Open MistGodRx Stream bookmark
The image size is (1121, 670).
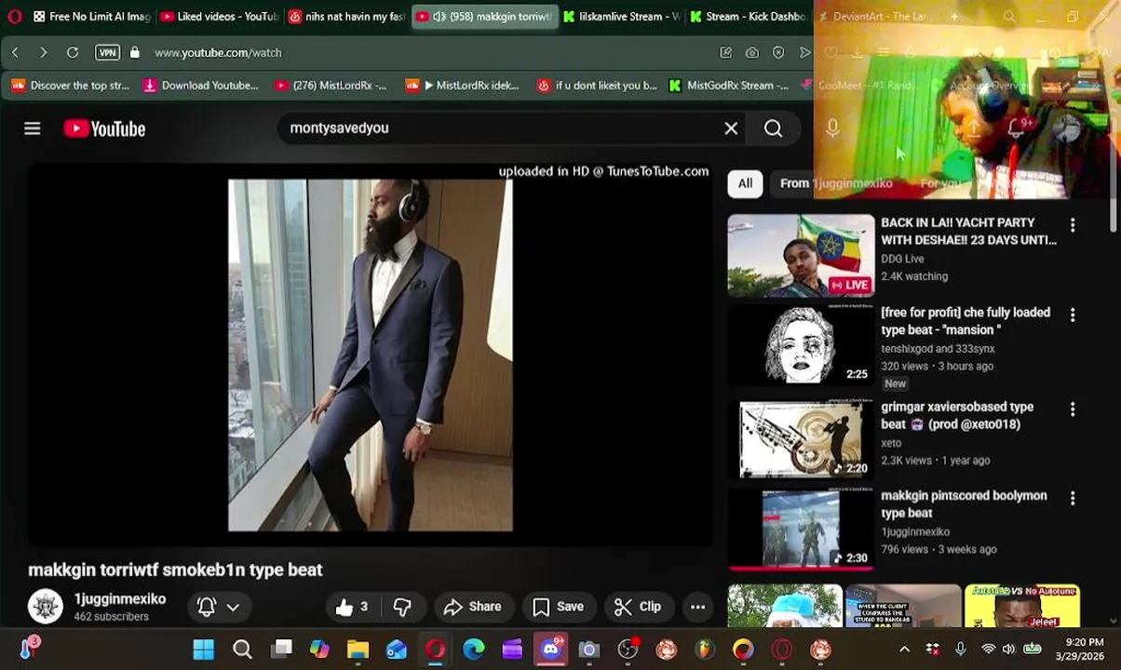pyautogui.click(x=729, y=86)
